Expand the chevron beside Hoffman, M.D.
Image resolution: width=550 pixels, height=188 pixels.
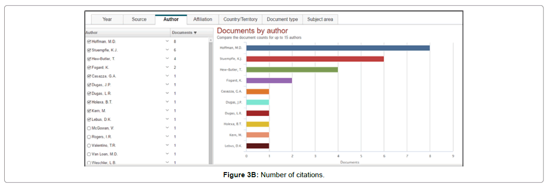(167, 42)
